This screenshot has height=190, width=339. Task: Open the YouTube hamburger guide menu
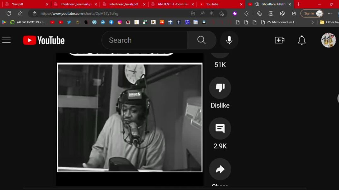(x=6, y=40)
